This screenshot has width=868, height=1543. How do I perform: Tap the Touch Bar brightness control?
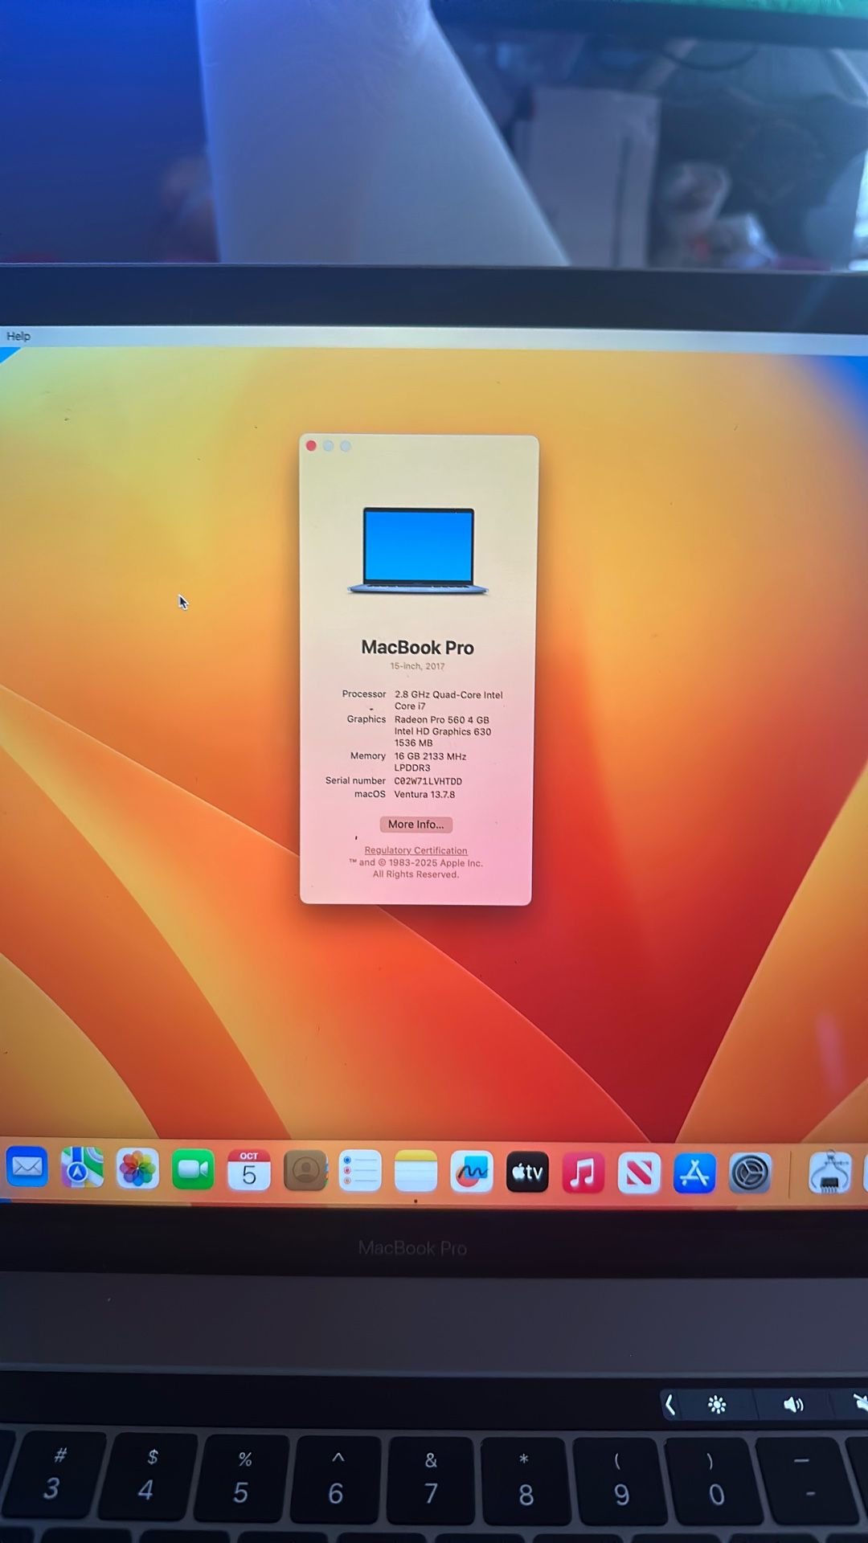pyautogui.click(x=717, y=1405)
